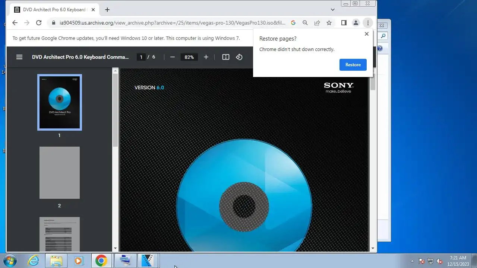The height and width of the screenshot is (268, 477).
Task: Open Windows Media Player from taskbar
Action: click(x=78, y=261)
